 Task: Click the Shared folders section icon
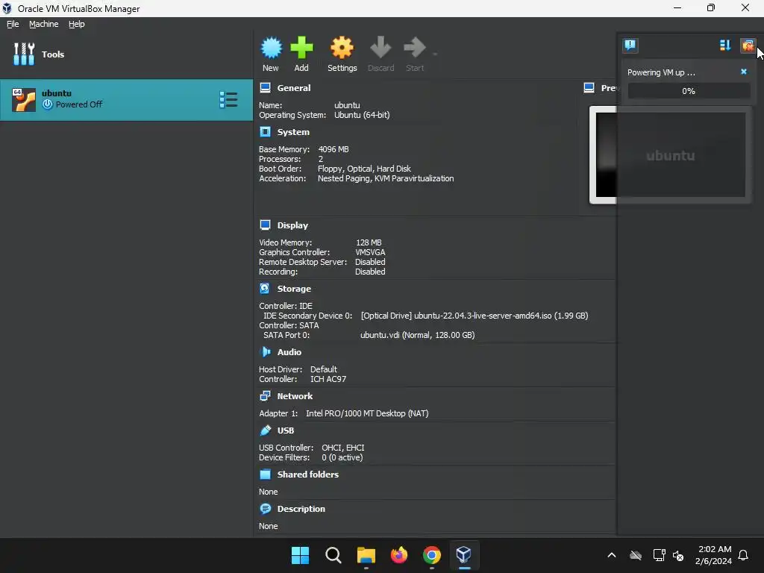click(265, 474)
